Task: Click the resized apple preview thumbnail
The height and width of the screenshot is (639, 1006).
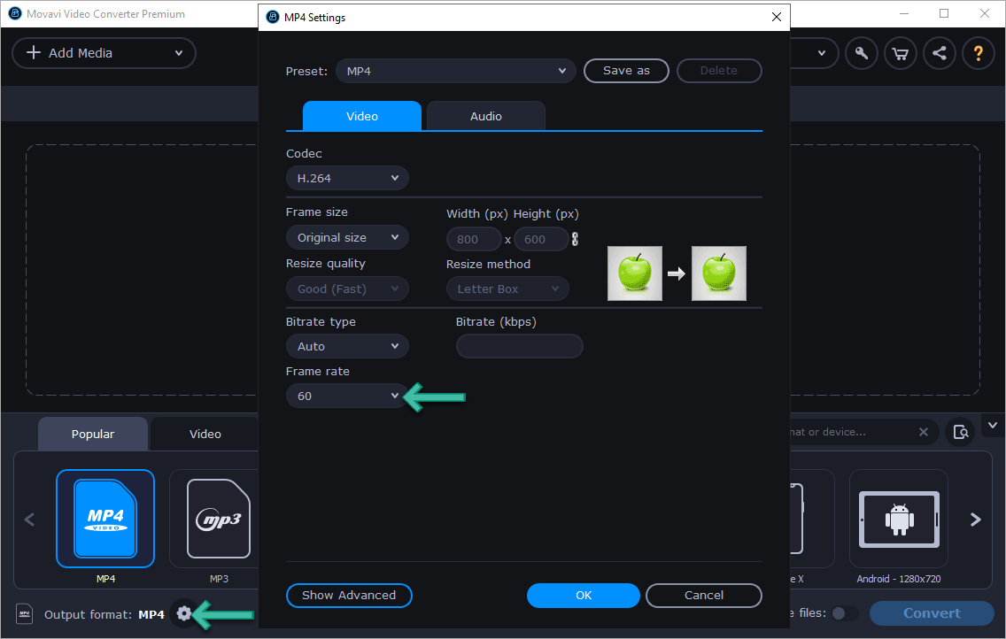Action: 718,273
